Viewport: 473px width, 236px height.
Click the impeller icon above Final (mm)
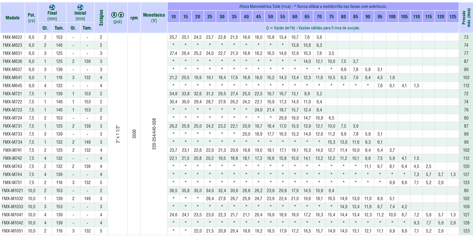[x=52, y=7]
